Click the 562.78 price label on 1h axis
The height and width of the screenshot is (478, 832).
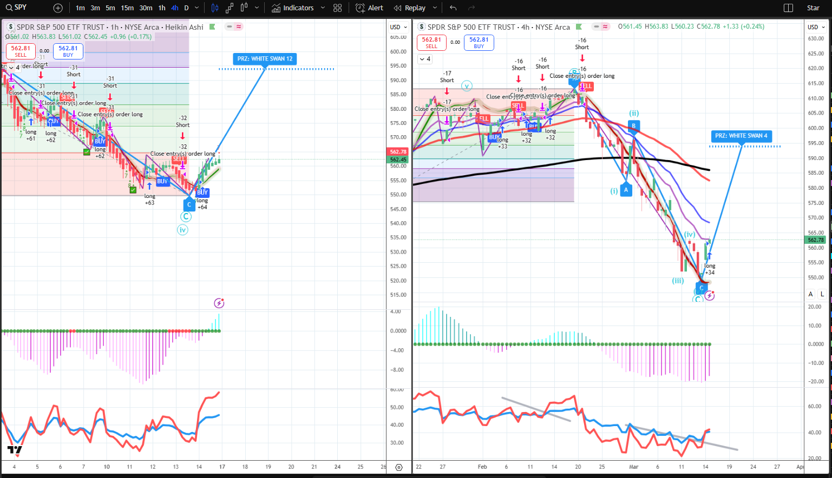click(398, 152)
